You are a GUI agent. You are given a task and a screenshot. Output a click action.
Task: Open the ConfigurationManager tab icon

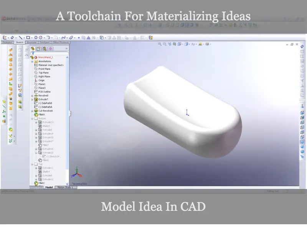pos(45,49)
